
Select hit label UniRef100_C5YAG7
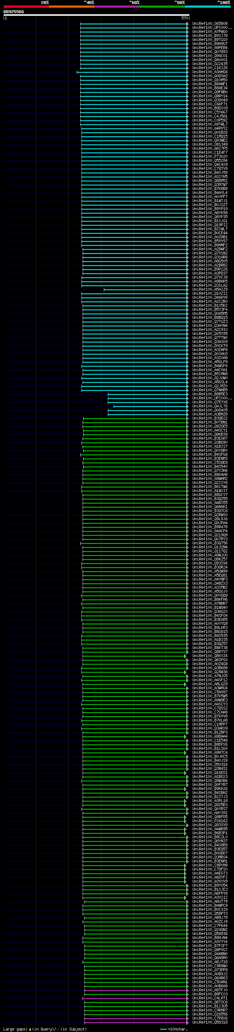click(x=210, y=112)
